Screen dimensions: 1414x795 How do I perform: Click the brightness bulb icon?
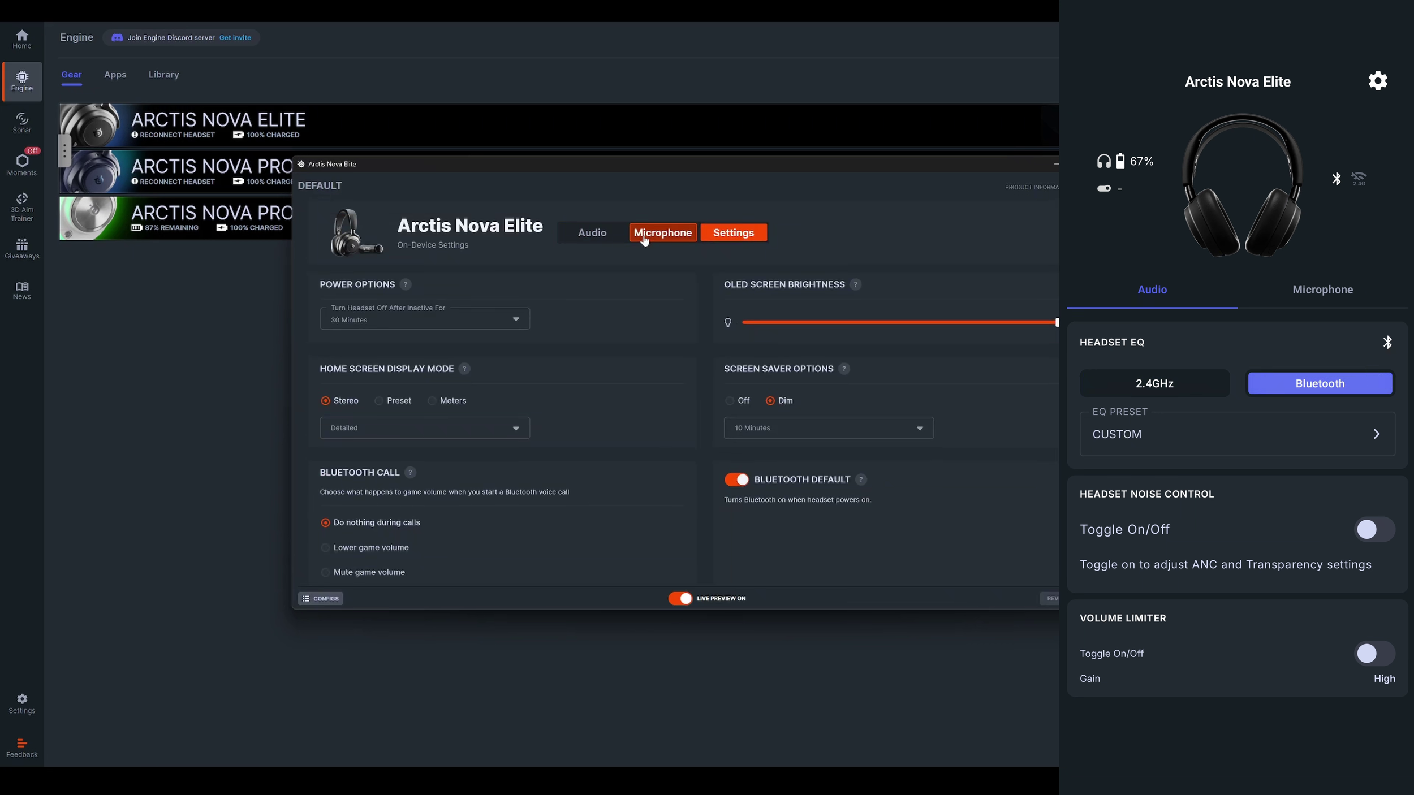pos(728,322)
